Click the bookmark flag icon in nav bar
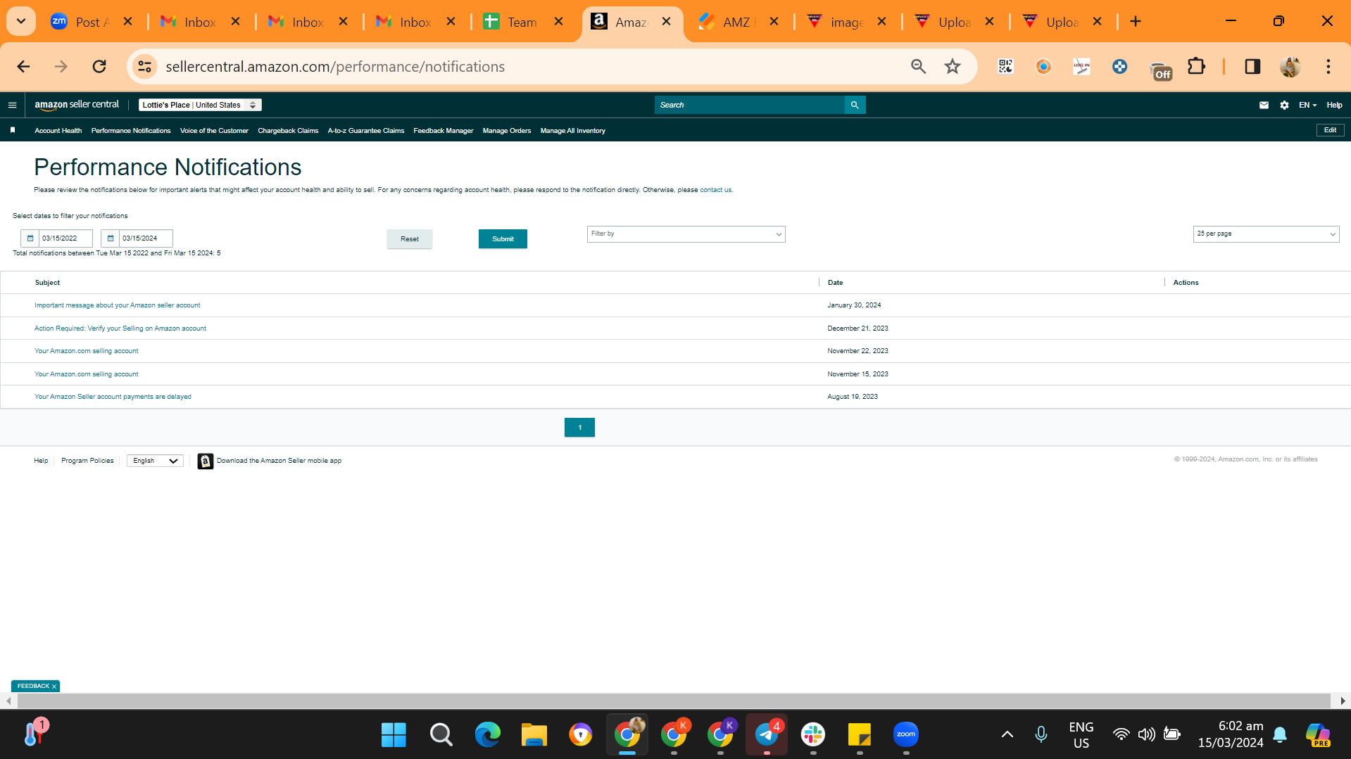The image size is (1351, 759). point(13,130)
